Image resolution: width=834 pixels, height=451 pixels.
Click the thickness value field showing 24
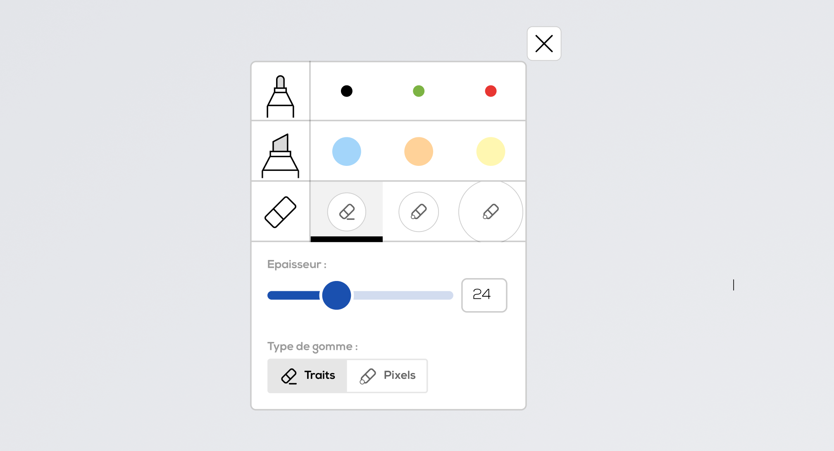(484, 295)
